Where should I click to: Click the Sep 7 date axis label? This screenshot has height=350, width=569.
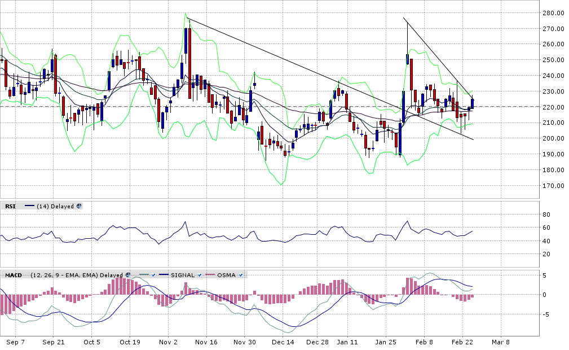(15, 342)
